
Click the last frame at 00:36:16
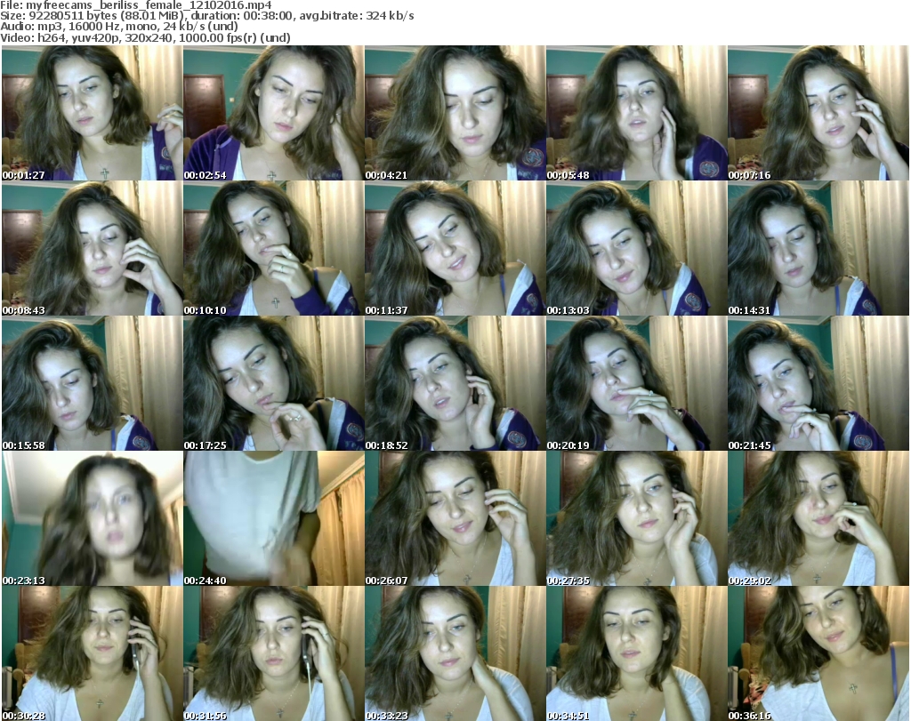coord(818,653)
